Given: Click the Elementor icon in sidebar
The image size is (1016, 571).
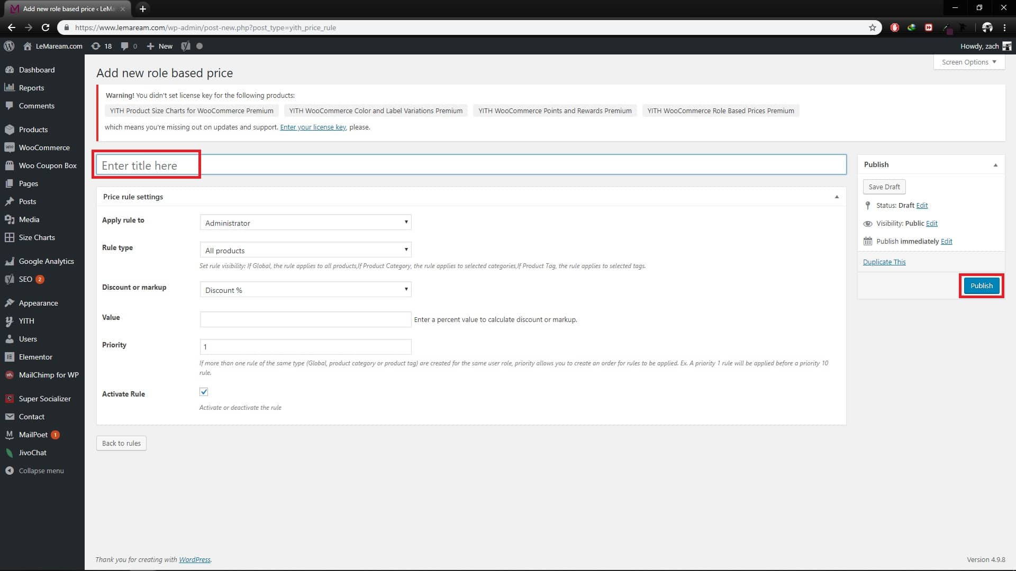Looking at the screenshot, I should 10,357.
